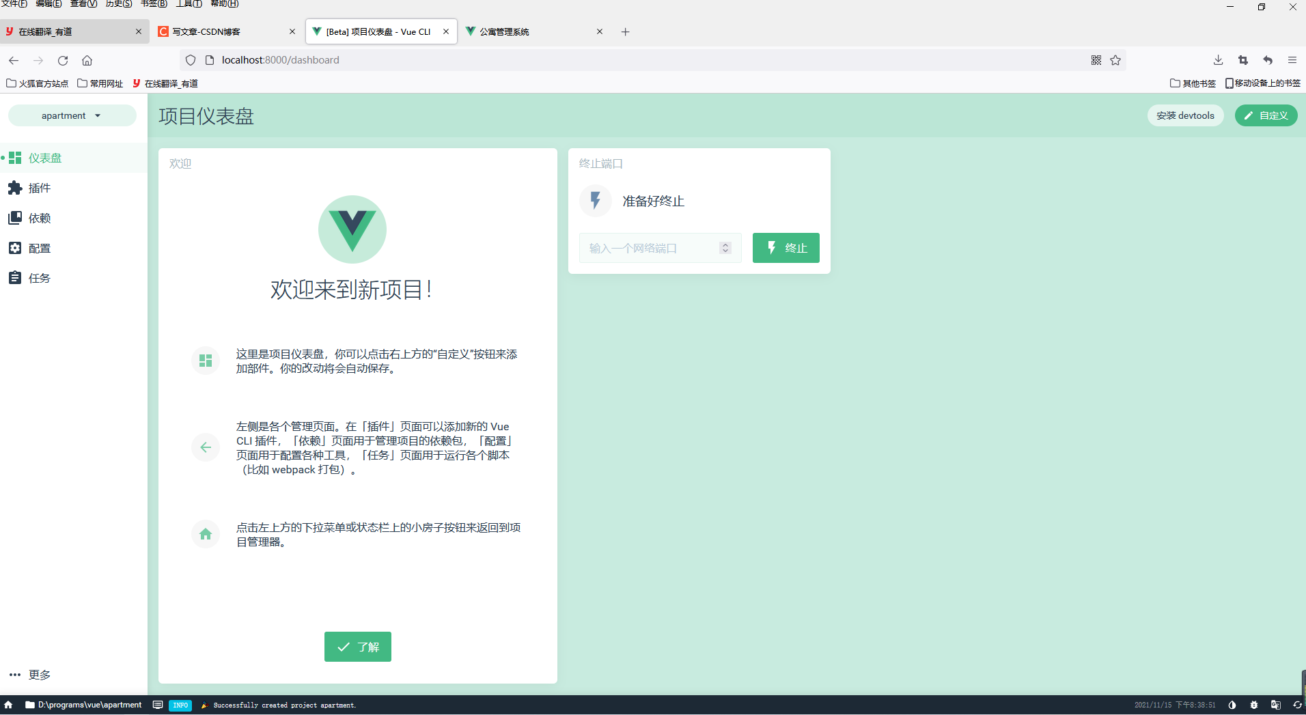Open the 移动设备上的书签 folder
This screenshot has height=715, width=1306.
pos(1263,83)
